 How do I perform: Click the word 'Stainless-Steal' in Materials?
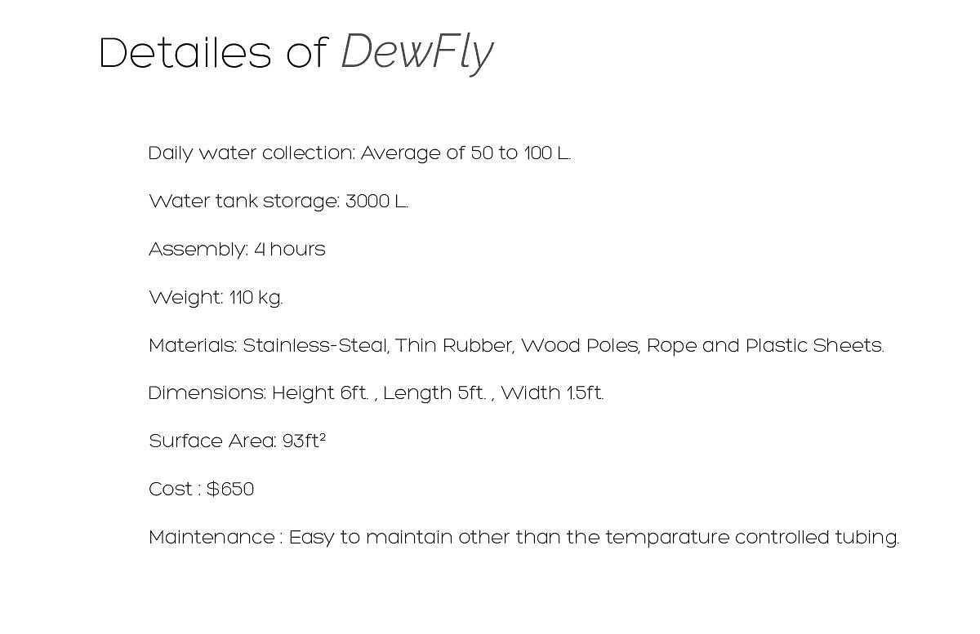(315, 346)
